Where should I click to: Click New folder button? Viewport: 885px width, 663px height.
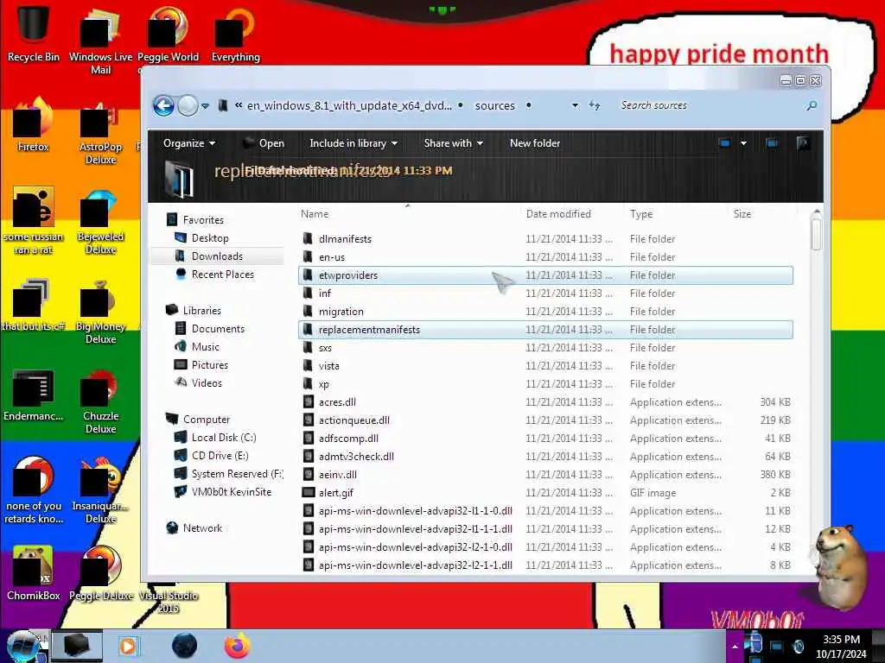(x=534, y=143)
